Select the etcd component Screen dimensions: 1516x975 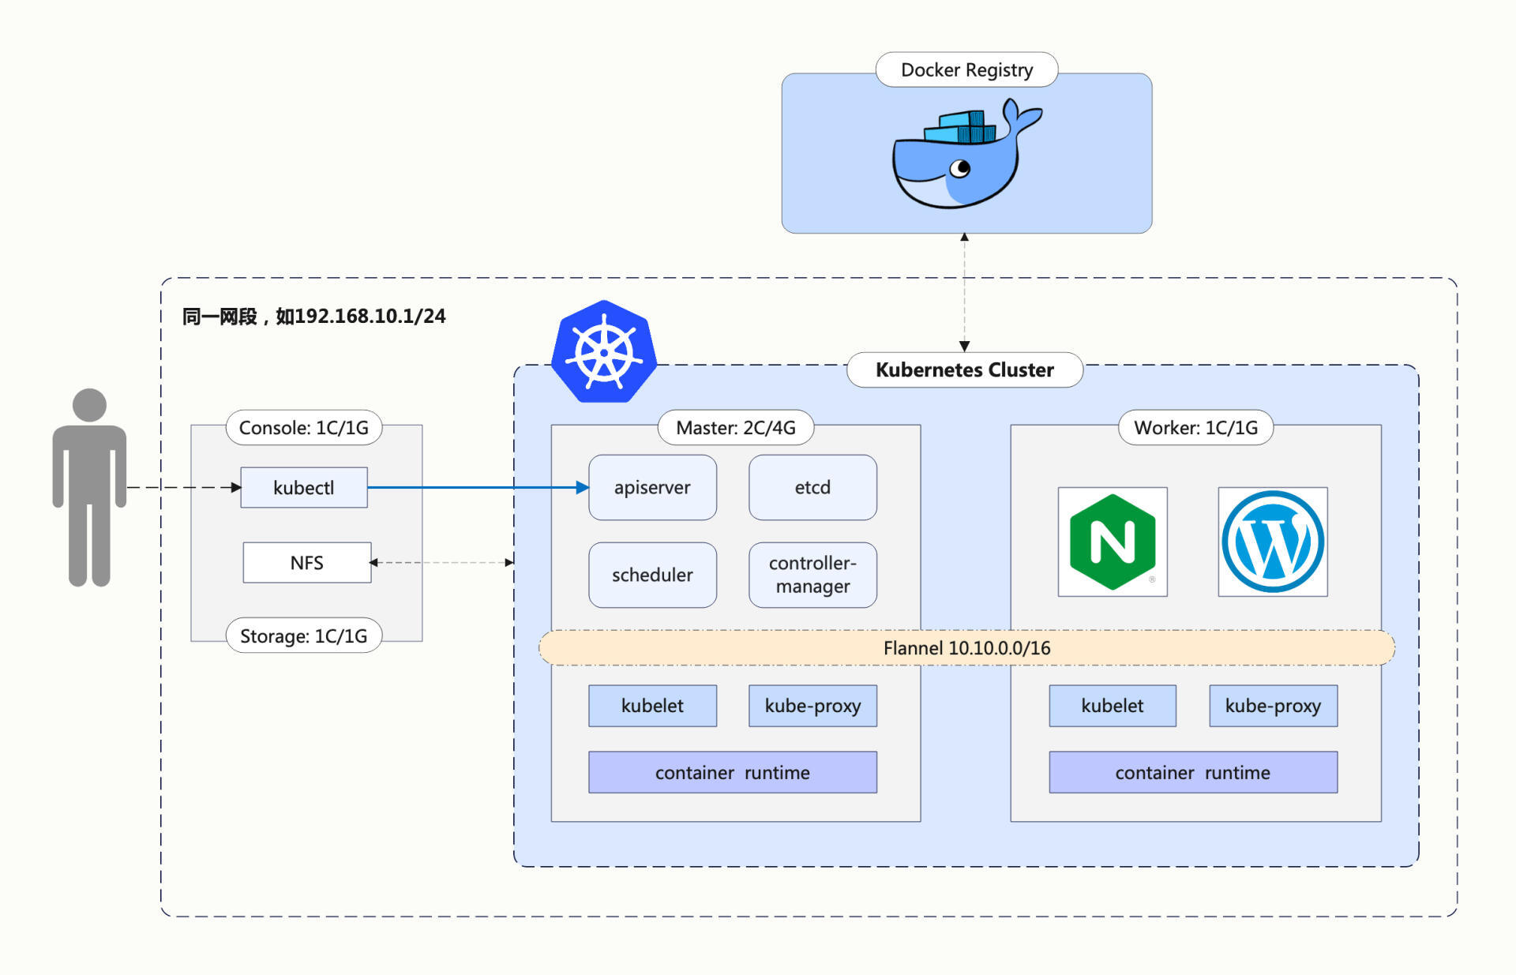[812, 487]
